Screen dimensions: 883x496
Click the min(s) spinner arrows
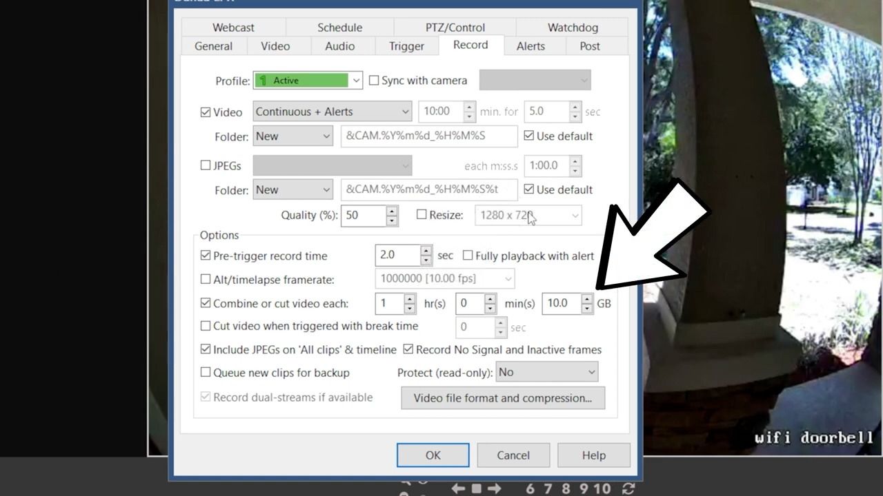(490, 303)
